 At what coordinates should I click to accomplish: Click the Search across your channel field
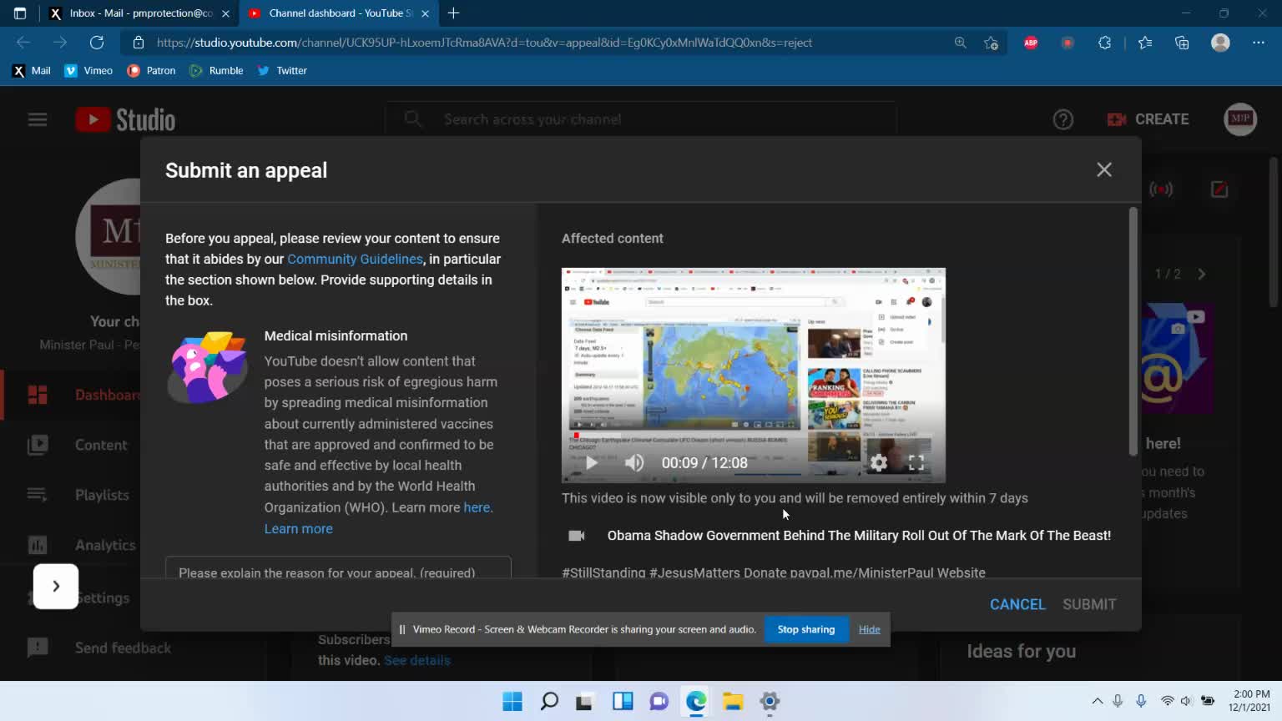tap(640, 119)
